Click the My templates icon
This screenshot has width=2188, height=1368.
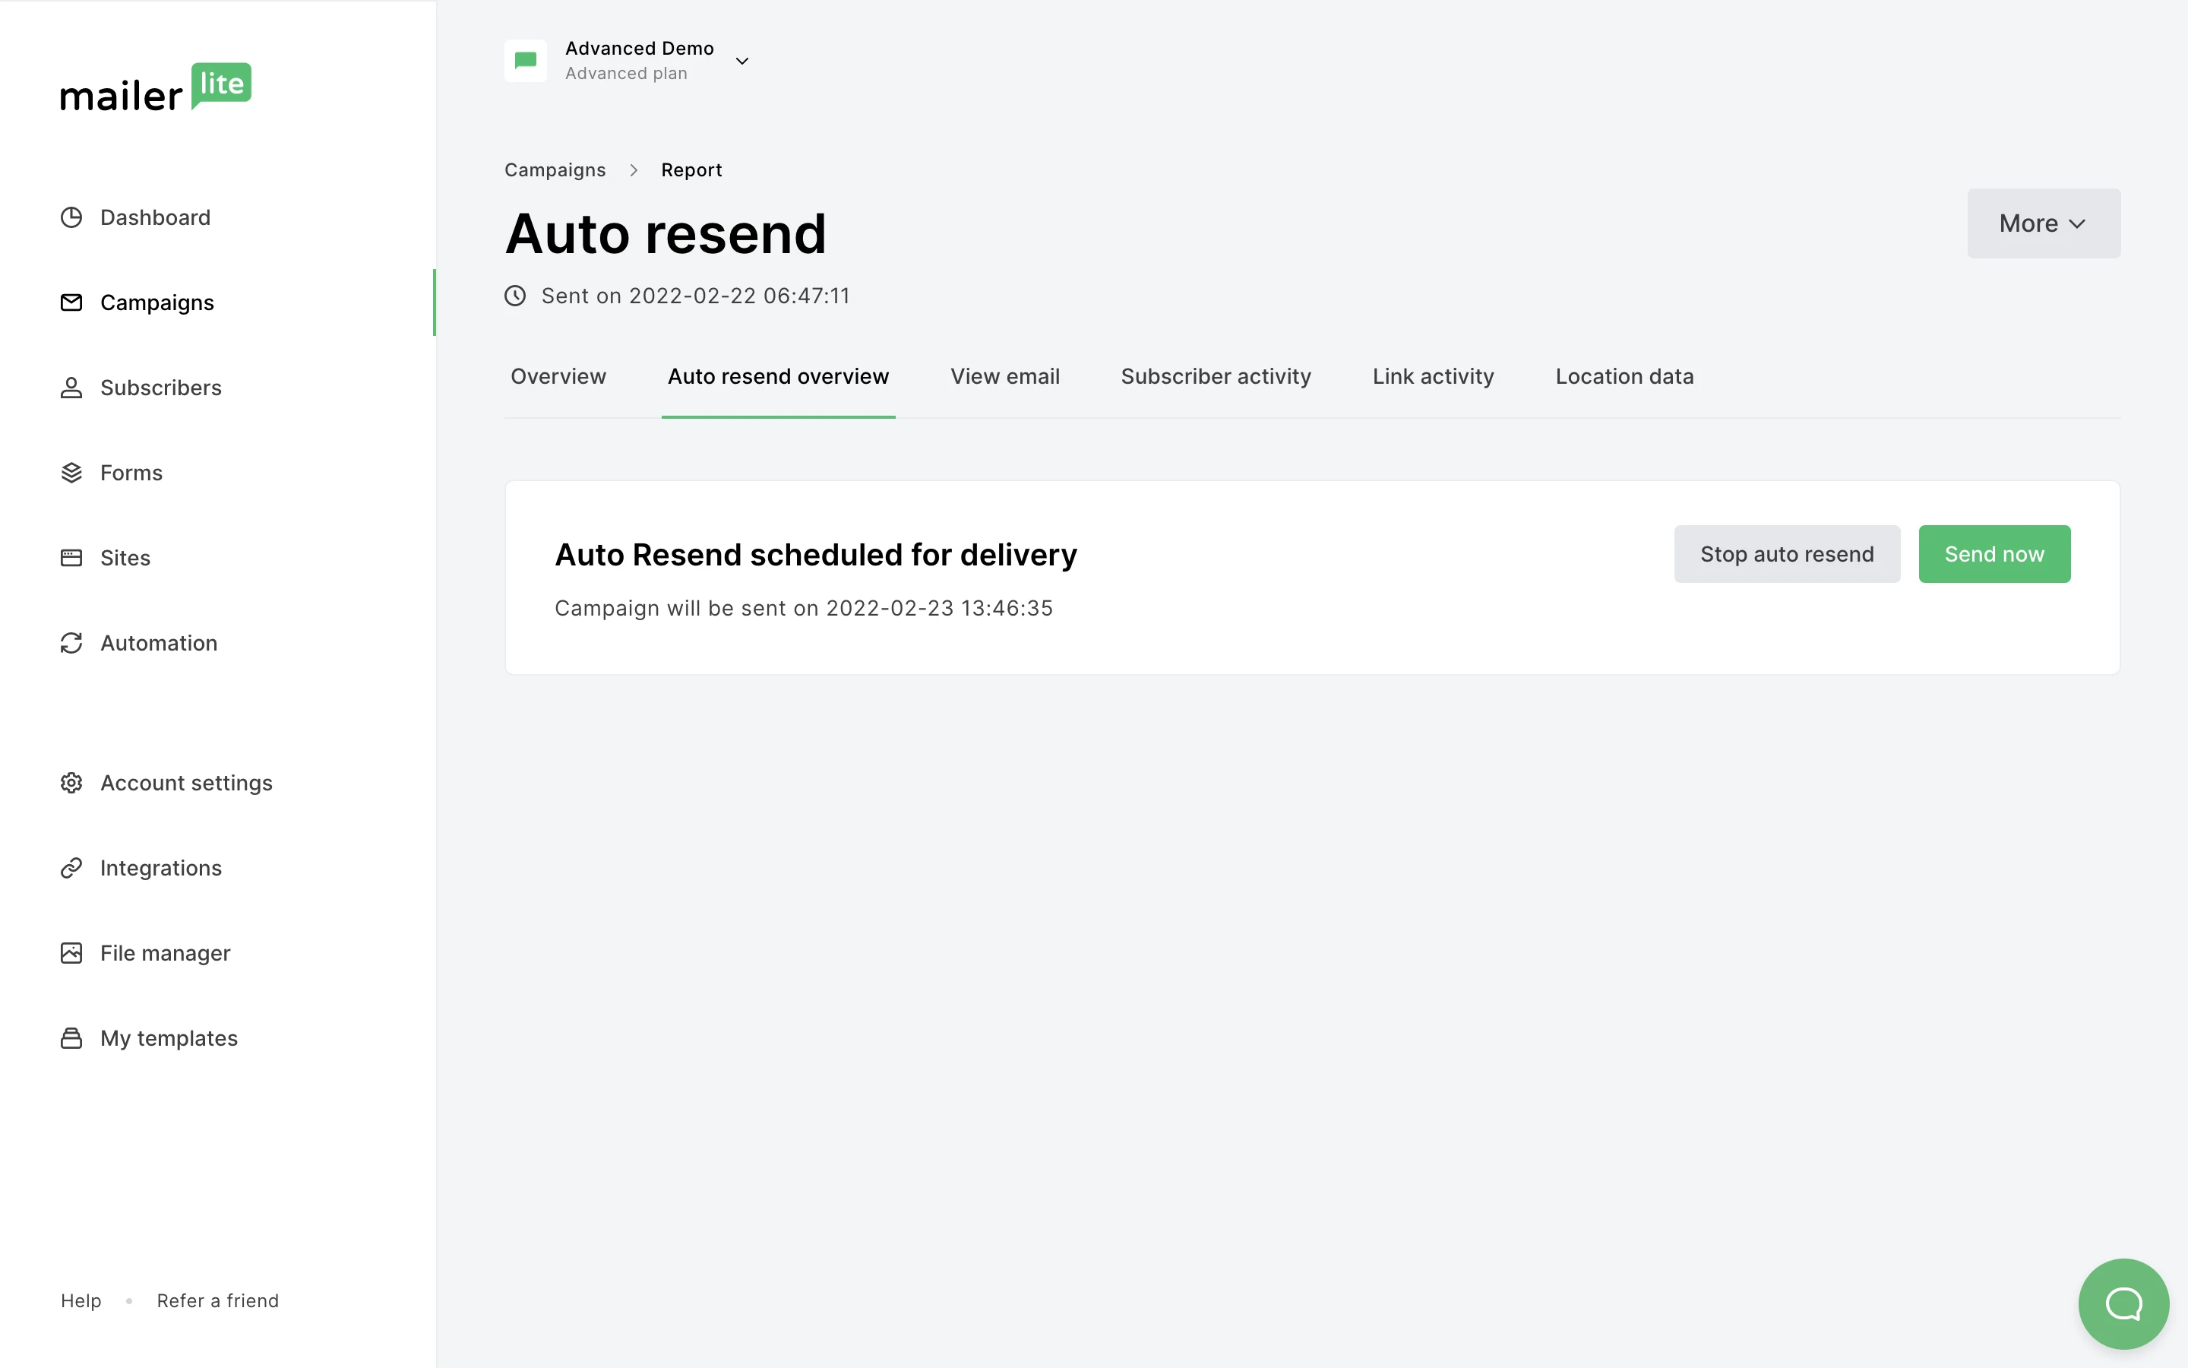click(x=71, y=1037)
